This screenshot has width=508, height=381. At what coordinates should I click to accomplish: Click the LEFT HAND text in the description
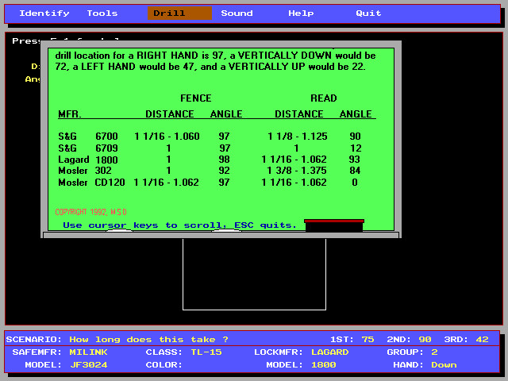point(108,67)
